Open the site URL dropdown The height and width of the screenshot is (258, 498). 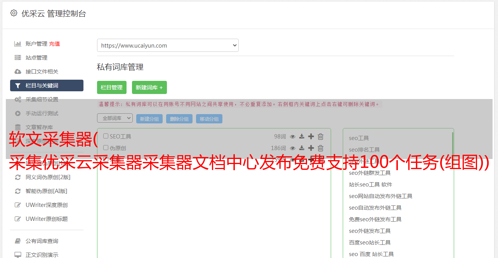click(168, 45)
